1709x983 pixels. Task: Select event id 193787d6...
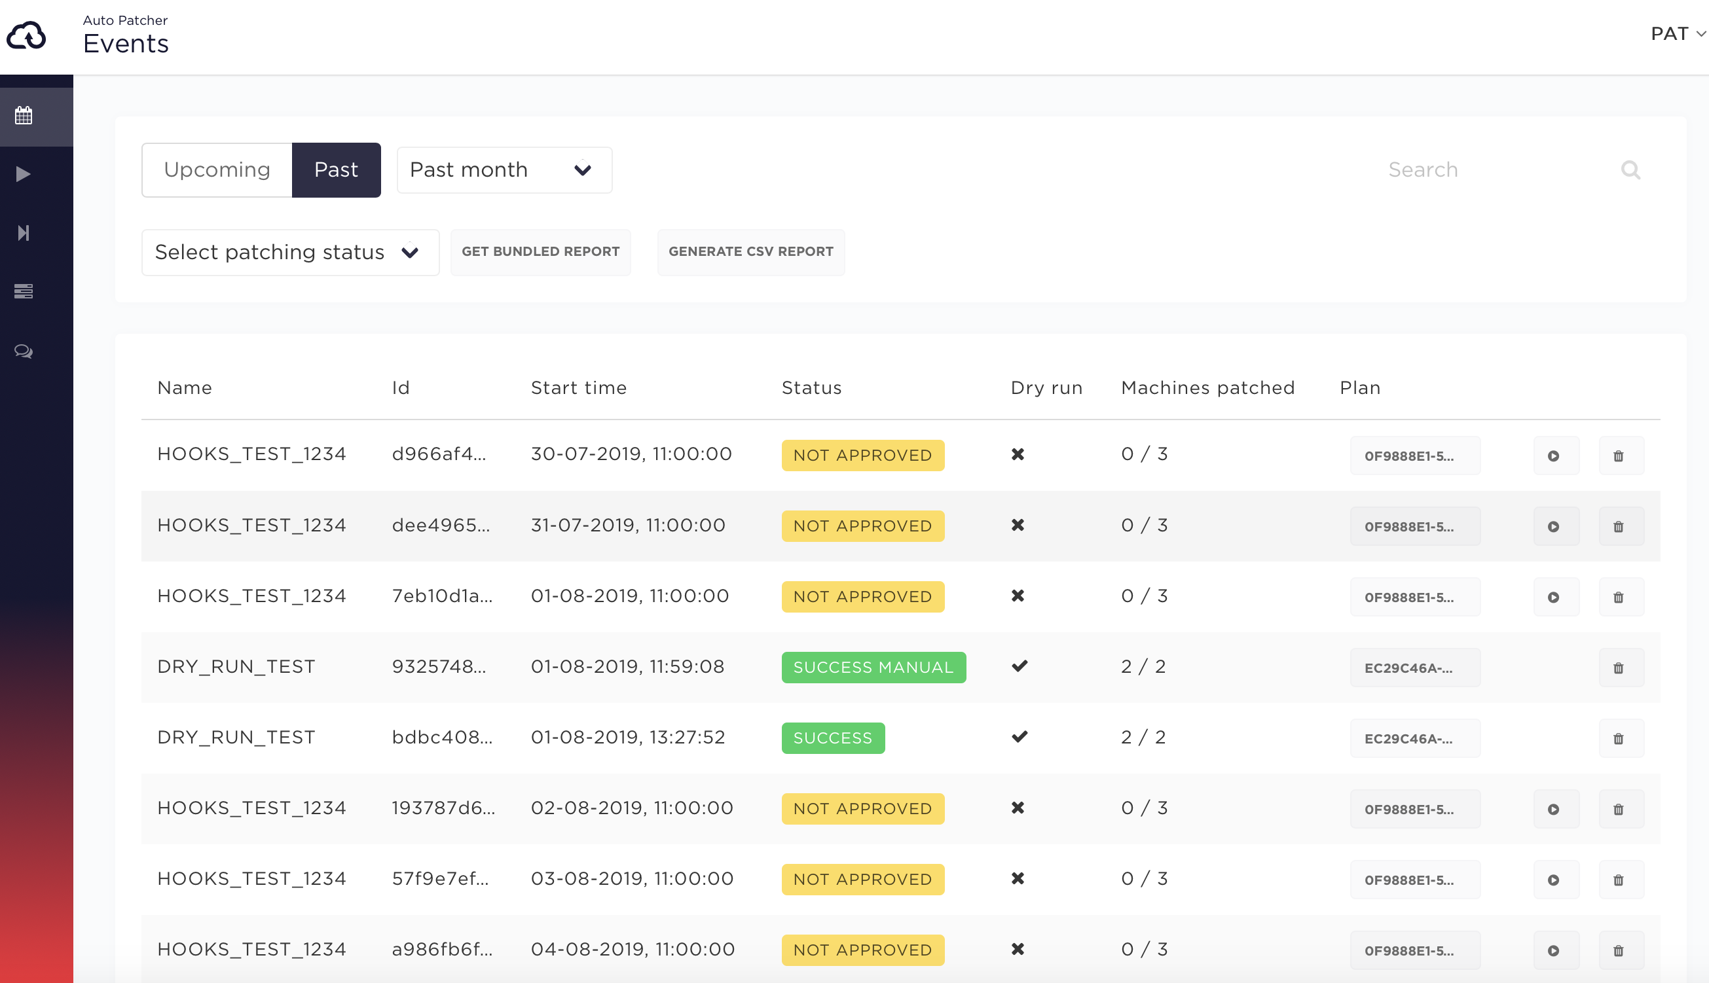(444, 809)
